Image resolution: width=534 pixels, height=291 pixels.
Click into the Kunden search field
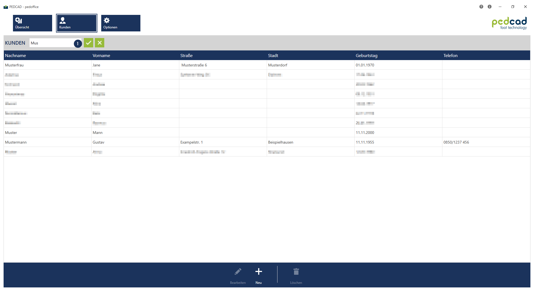[x=52, y=43]
